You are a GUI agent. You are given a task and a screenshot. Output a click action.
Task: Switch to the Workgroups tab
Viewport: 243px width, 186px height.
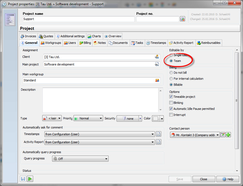pos(51,43)
